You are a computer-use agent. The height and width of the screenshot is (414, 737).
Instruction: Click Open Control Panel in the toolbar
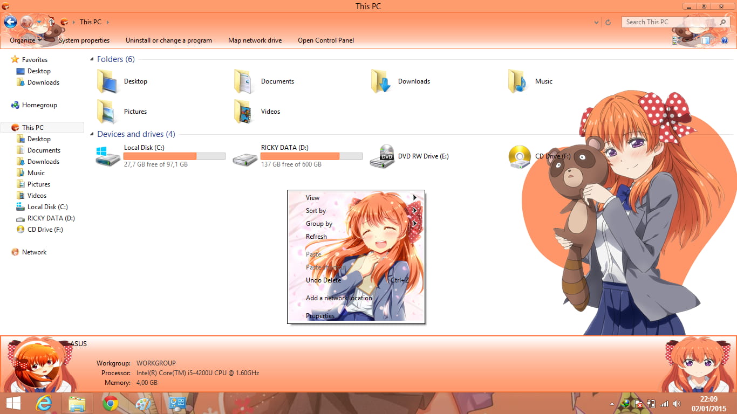(326, 40)
